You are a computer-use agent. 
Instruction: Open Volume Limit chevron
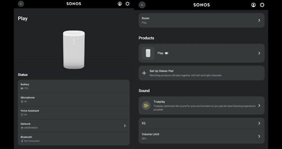[259, 136]
